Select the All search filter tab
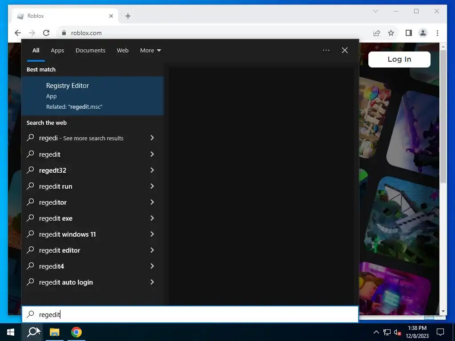Image resolution: width=455 pixels, height=341 pixels. [36, 51]
